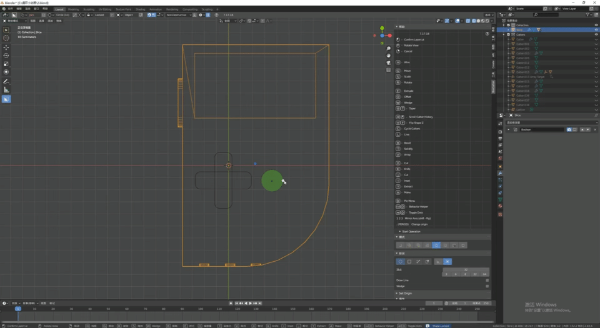Expand the Start Operation section
This screenshot has height=328, width=600.
point(411,231)
